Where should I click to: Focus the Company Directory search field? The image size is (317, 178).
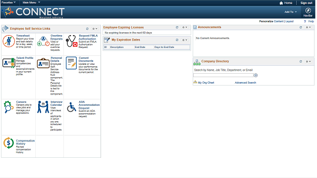coord(223,75)
